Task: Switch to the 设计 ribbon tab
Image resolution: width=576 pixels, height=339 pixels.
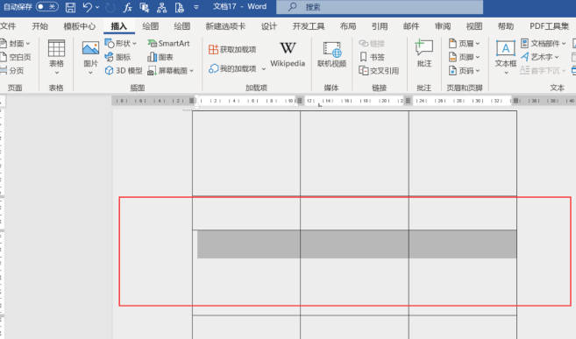Action: (x=269, y=26)
